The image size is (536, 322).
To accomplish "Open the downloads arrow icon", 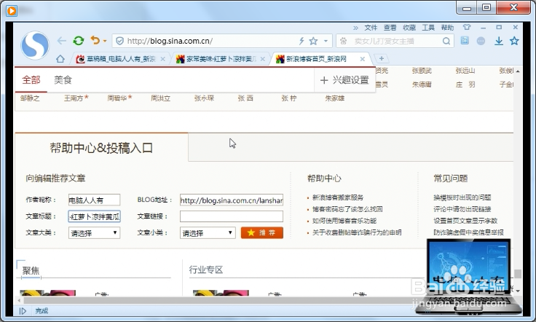I will (499, 41).
